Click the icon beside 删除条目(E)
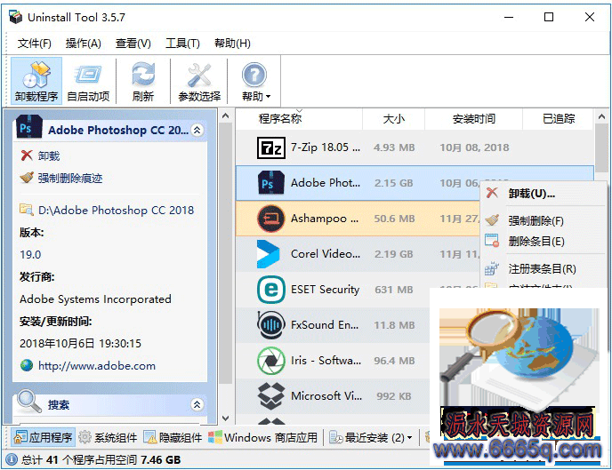This screenshot has height=470, width=612. (492, 241)
